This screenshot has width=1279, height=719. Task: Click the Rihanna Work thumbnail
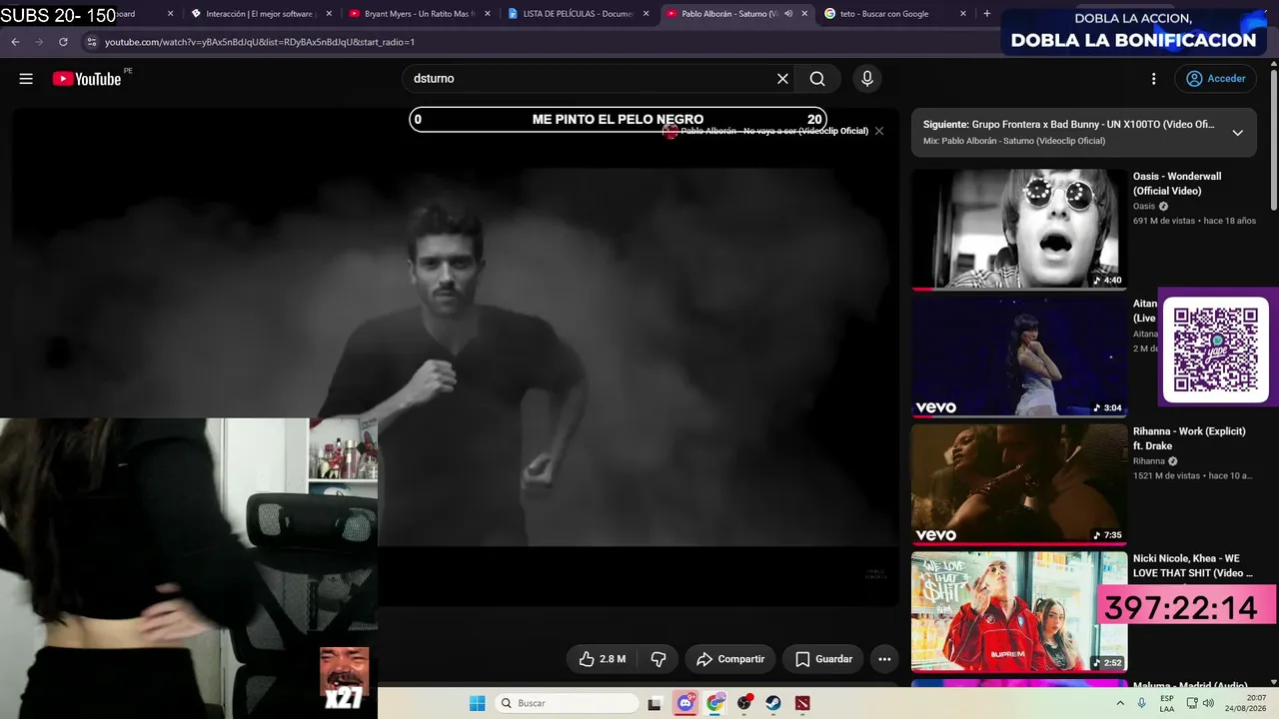pos(1019,484)
